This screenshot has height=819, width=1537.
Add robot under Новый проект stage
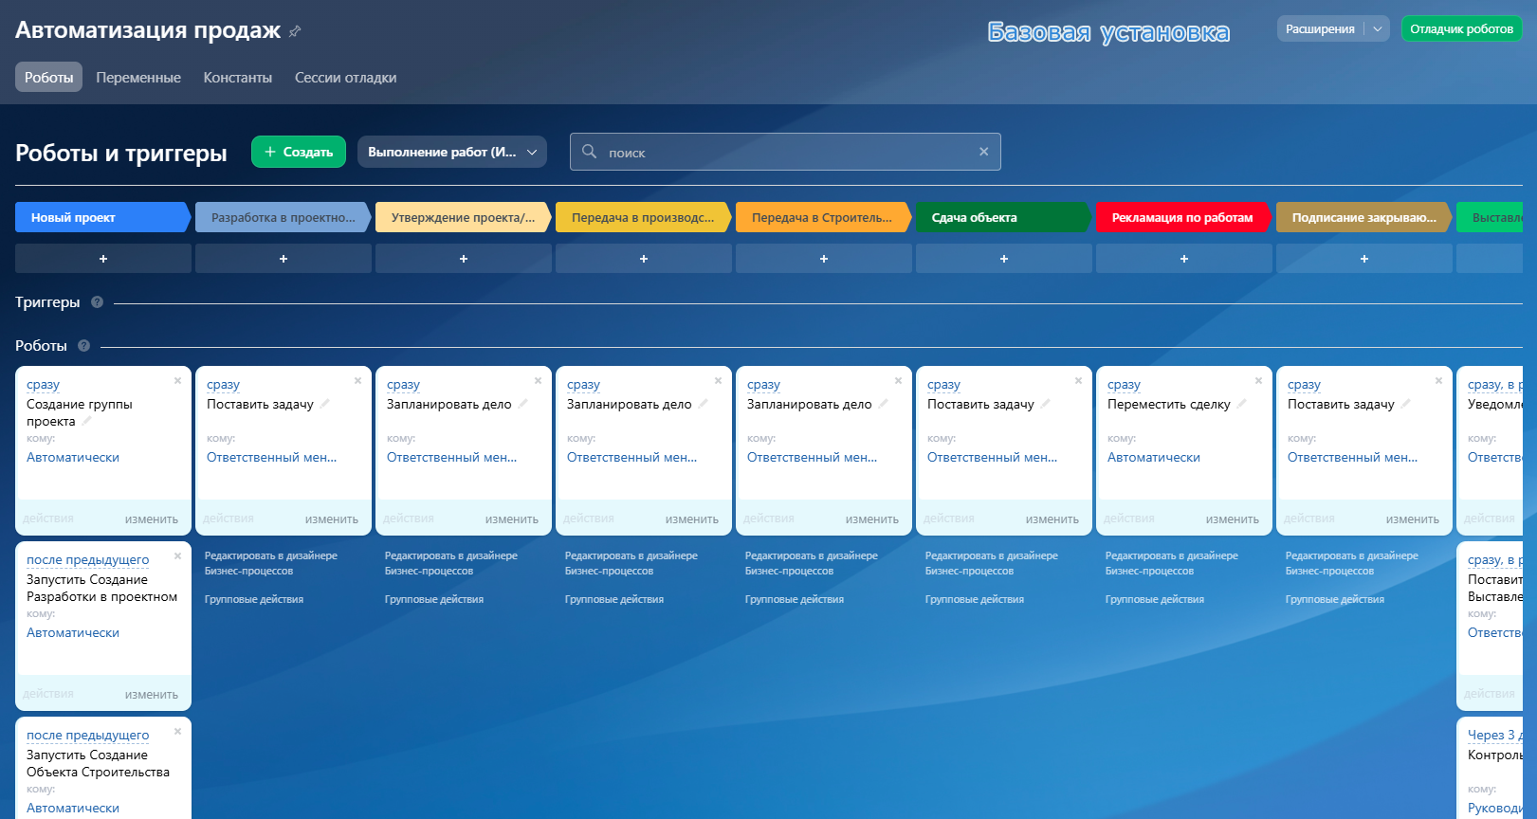coord(103,259)
